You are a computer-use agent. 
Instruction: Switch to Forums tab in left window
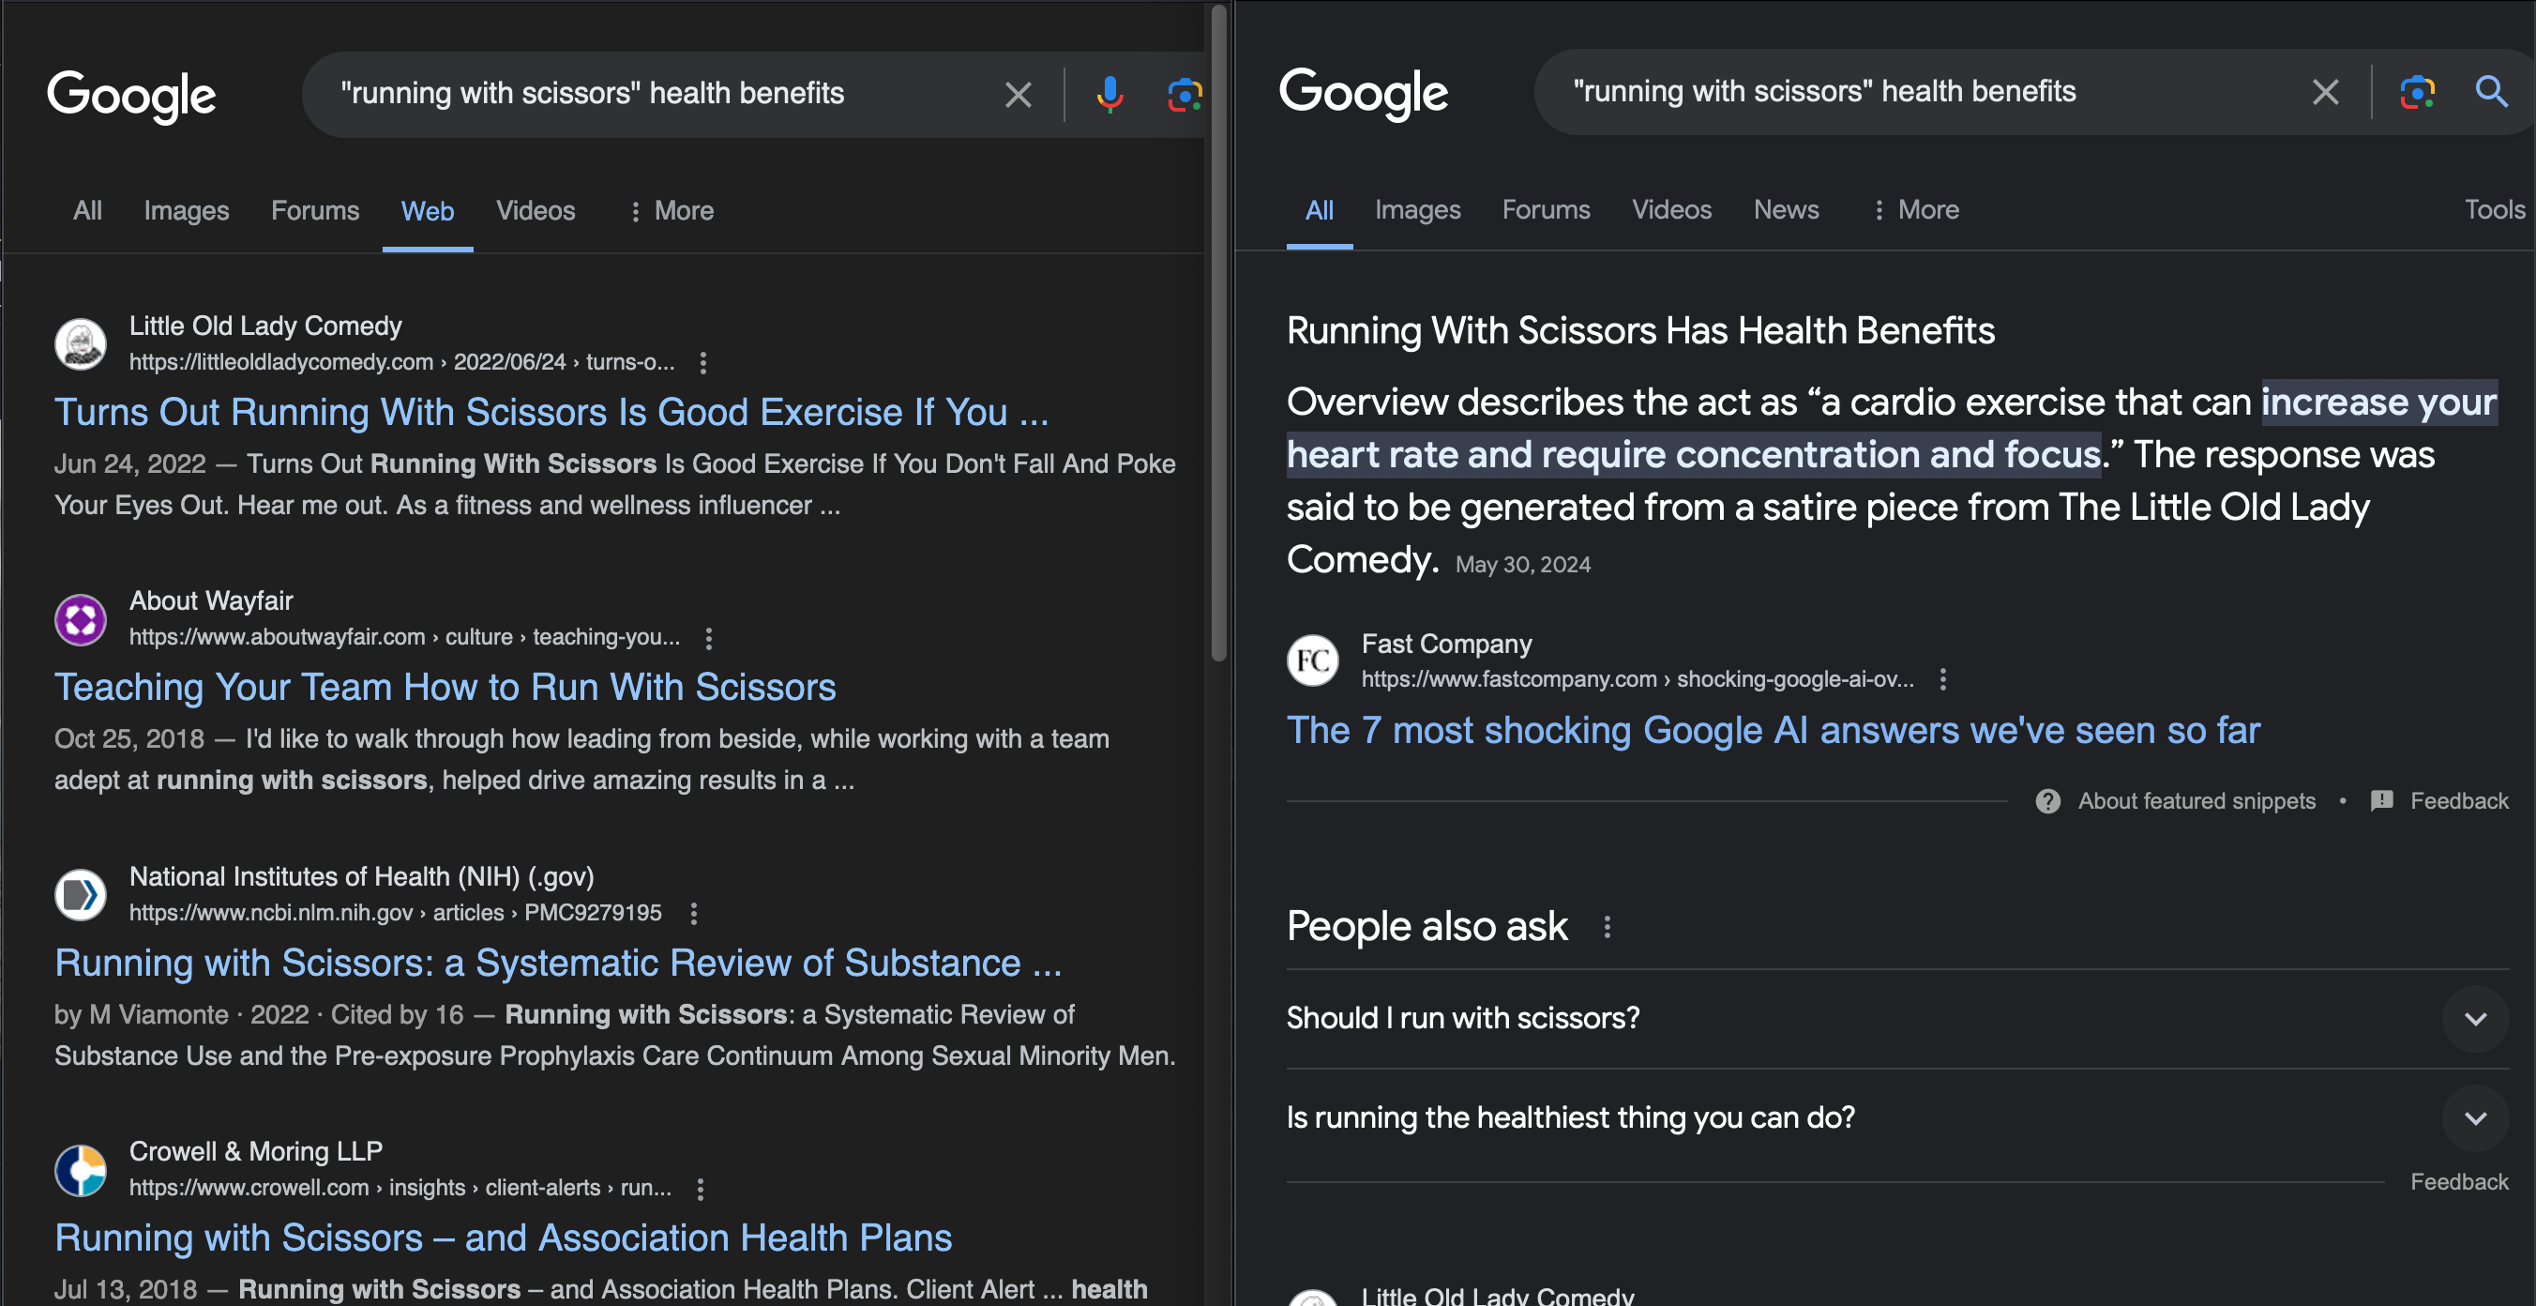pyautogui.click(x=315, y=211)
